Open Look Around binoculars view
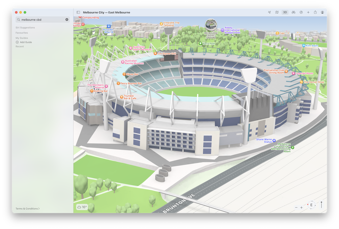The width and height of the screenshot is (339, 229). coord(294,13)
